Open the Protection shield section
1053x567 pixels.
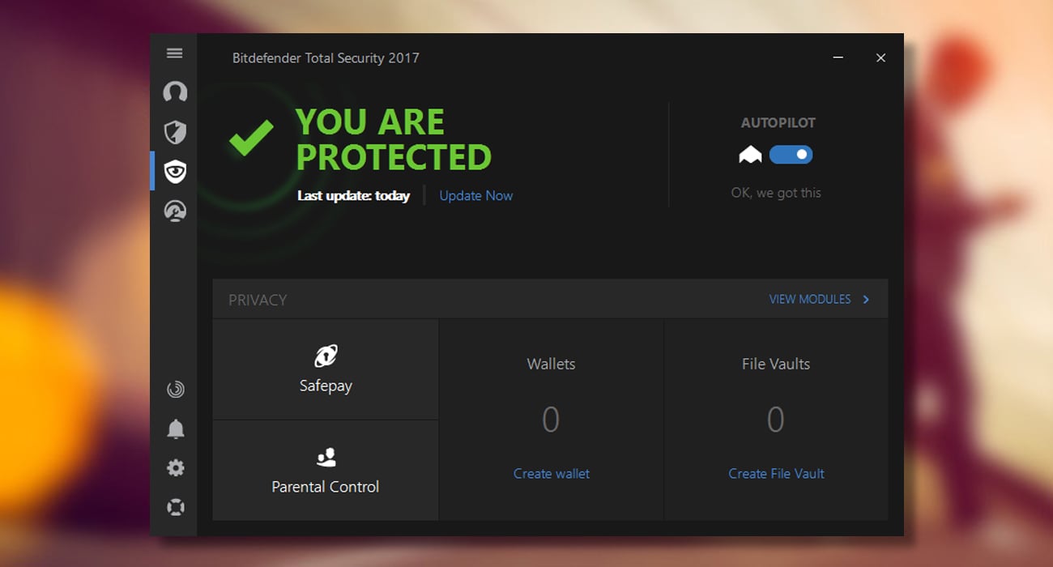[174, 132]
